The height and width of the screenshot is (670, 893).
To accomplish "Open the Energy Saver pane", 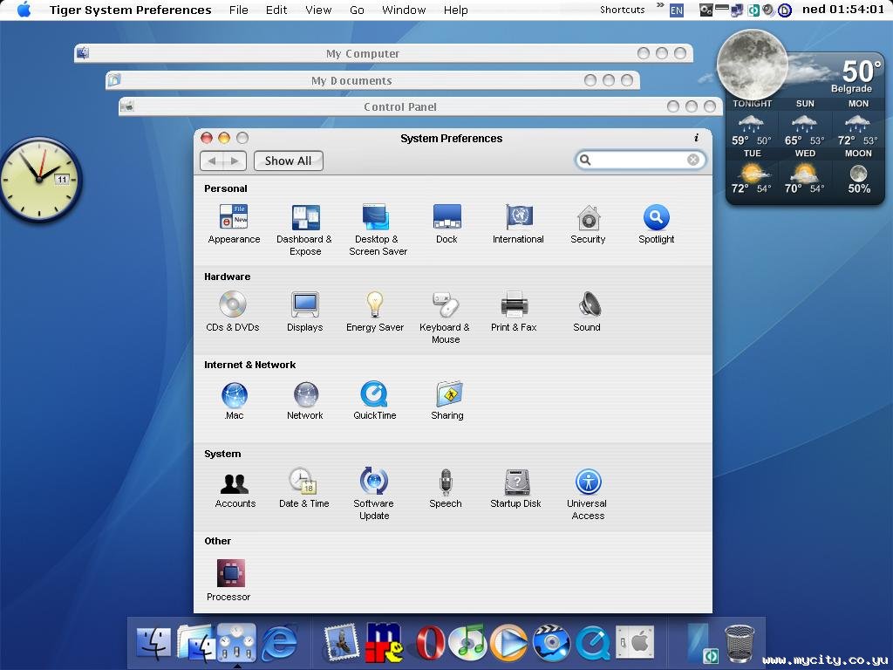I will 374,305.
